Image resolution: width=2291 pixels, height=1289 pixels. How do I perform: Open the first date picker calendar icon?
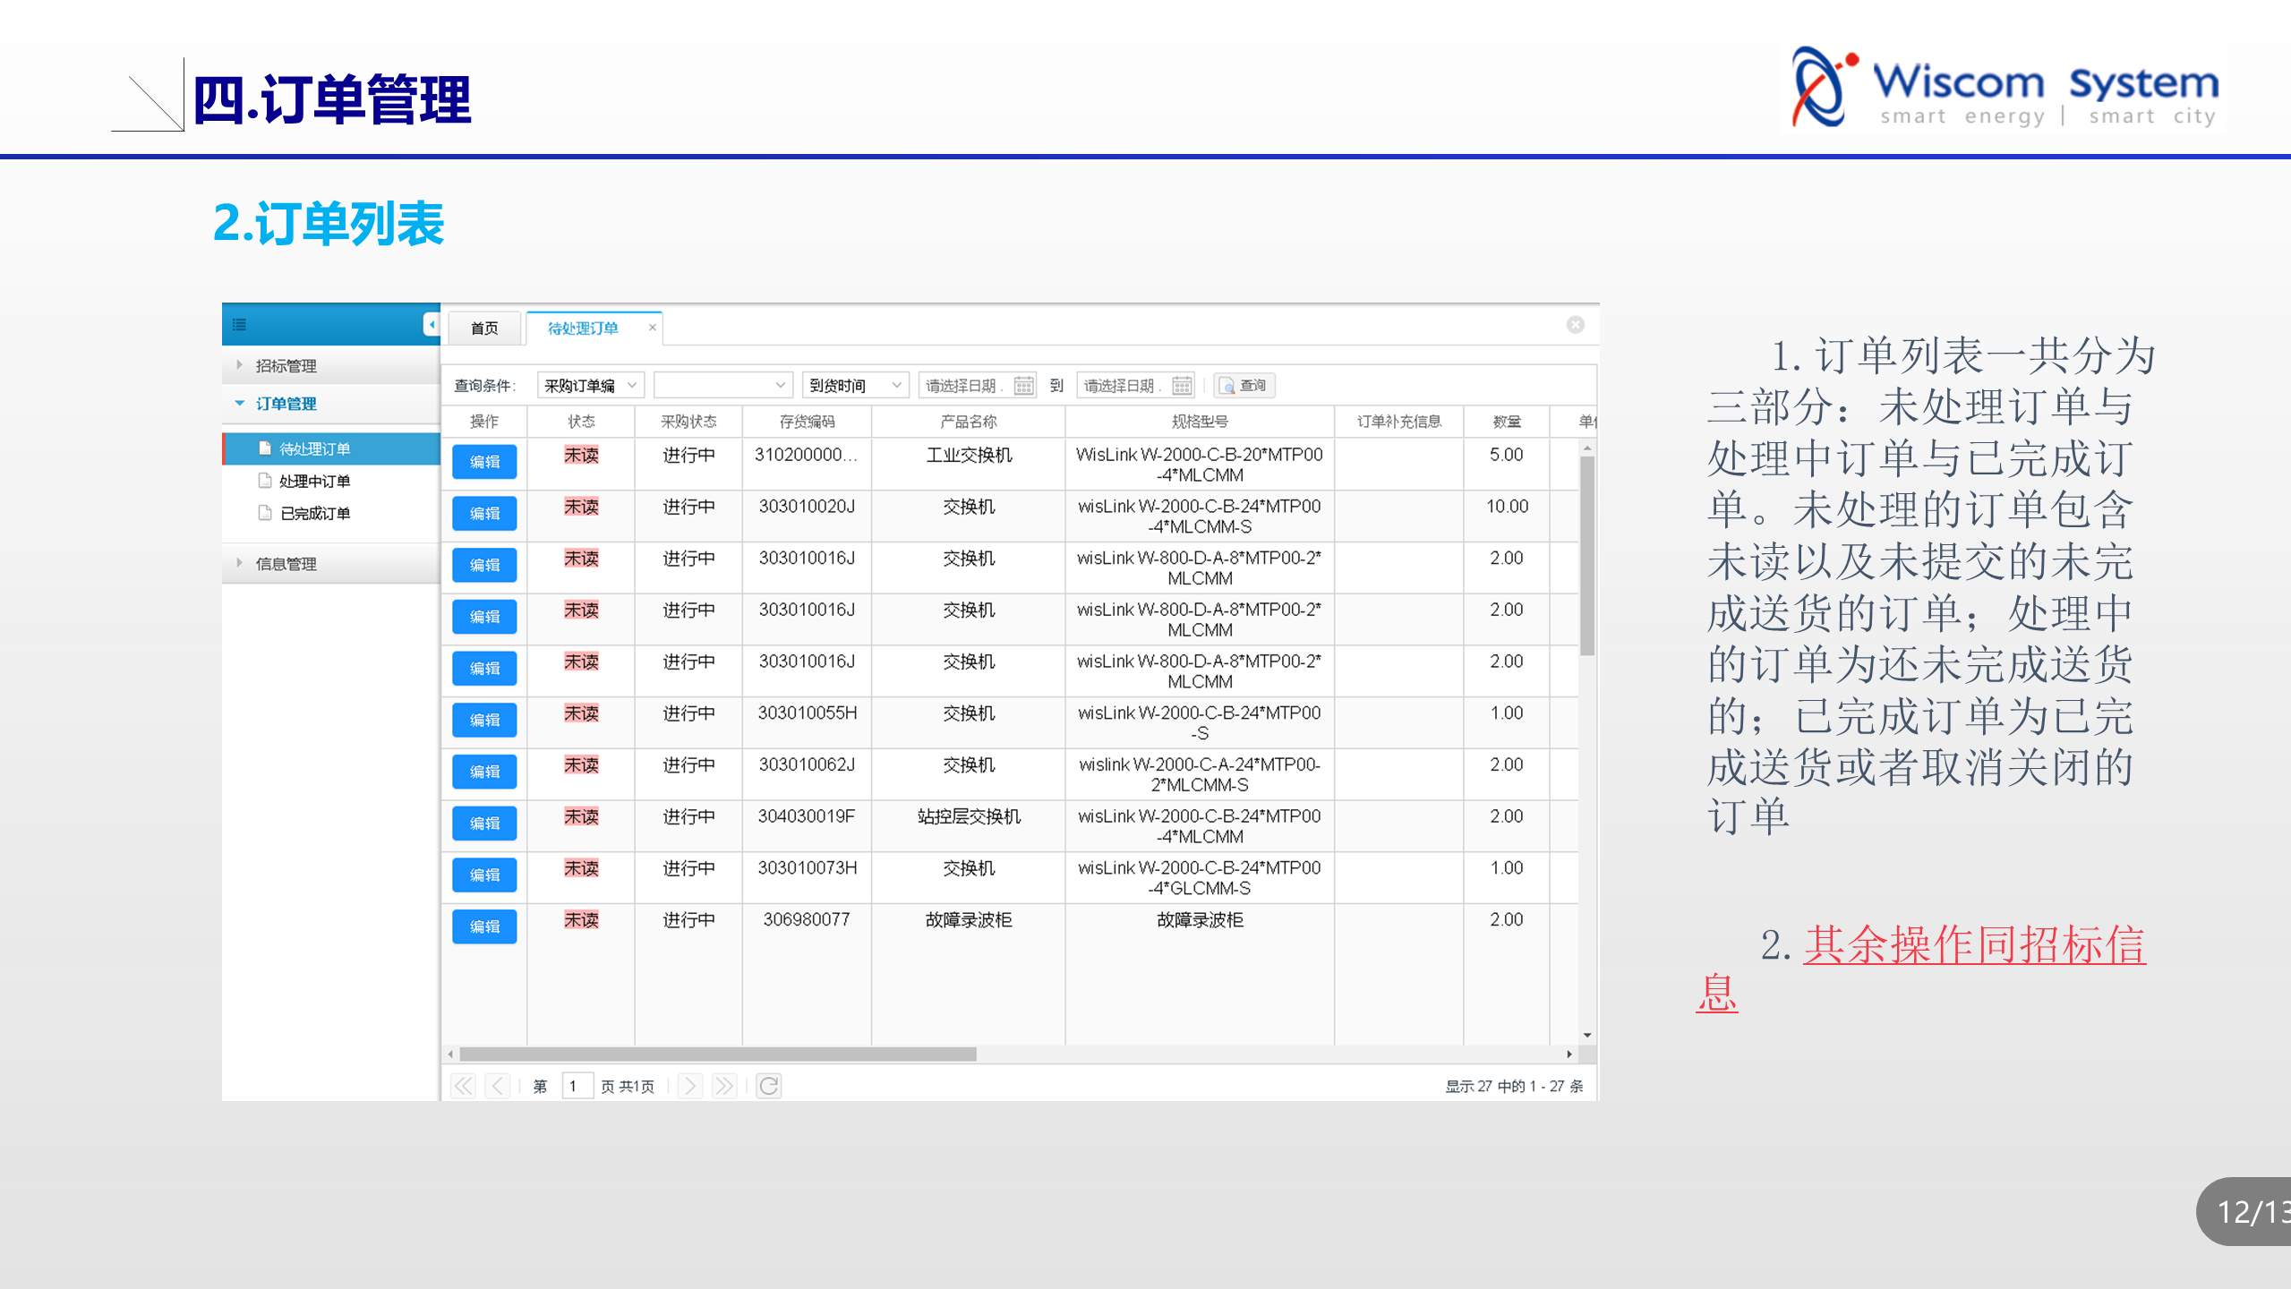pyautogui.click(x=1024, y=386)
